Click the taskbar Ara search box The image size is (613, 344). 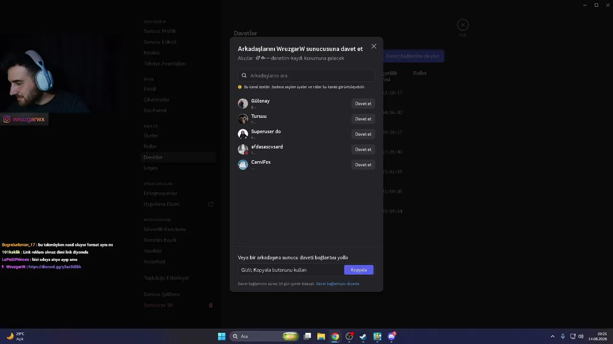click(265, 336)
